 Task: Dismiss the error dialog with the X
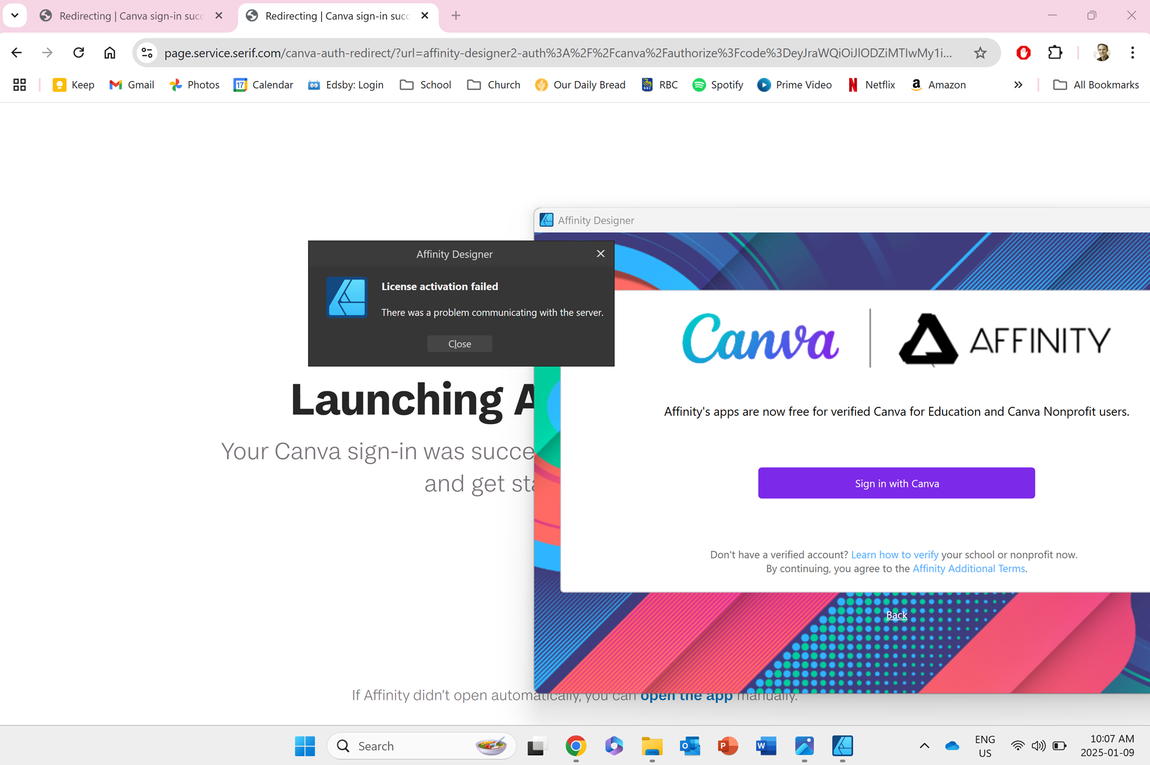[600, 253]
